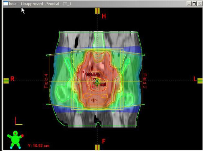Click the red-yellow axis indicator
Viewport: 203px width, 151px height.
click(x=18, y=121)
